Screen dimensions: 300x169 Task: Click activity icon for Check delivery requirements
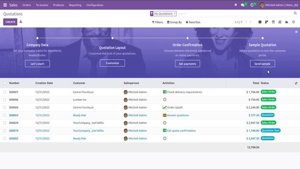165,92
